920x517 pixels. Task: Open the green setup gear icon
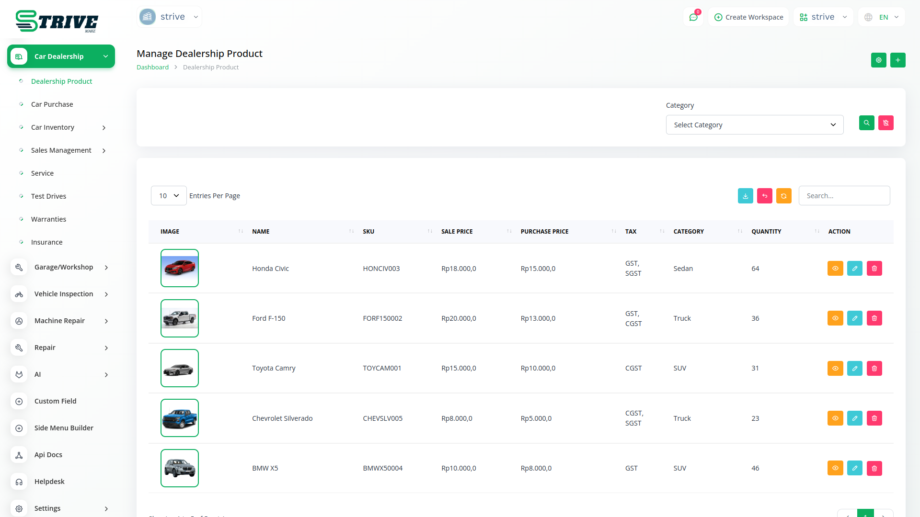tap(878, 60)
